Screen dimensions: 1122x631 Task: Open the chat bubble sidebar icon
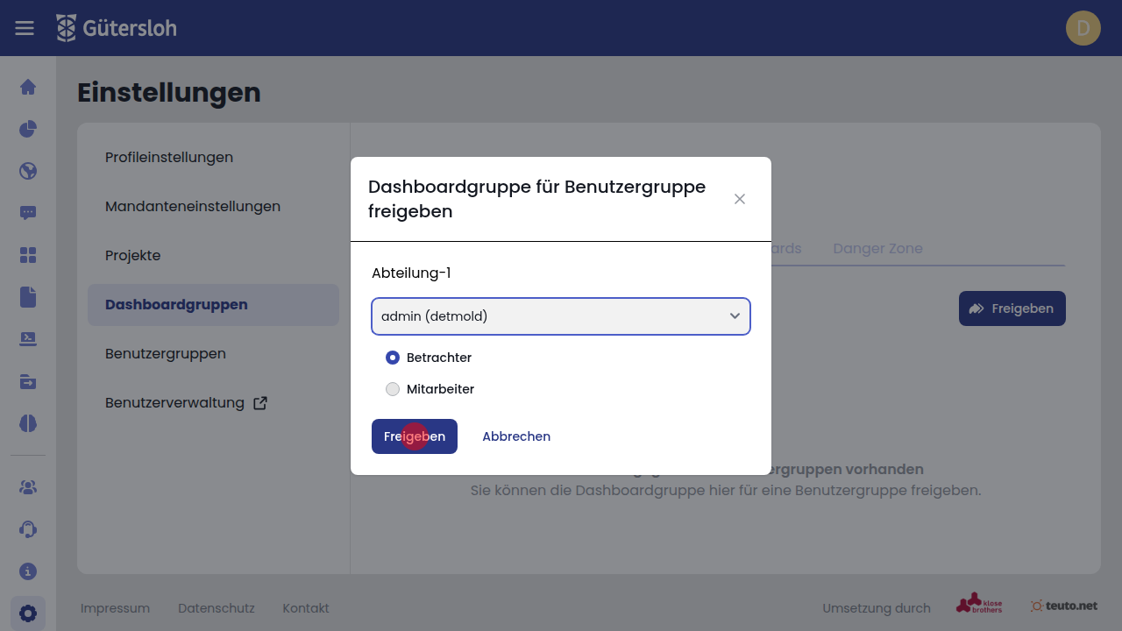(28, 213)
